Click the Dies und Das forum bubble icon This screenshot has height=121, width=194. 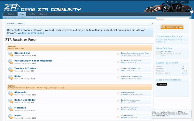[x=11, y=54]
